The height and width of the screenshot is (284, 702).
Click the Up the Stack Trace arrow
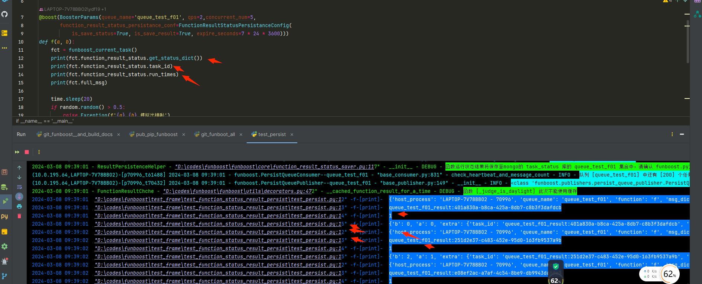tap(19, 168)
